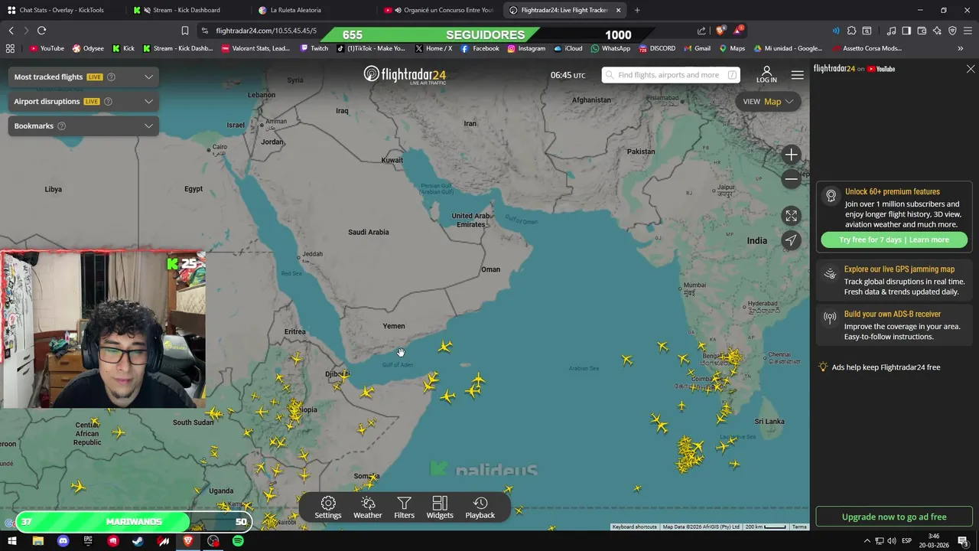Image resolution: width=979 pixels, height=551 pixels.
Task: Open Spotify from the taskbar
Action: (x=238, y=541)
